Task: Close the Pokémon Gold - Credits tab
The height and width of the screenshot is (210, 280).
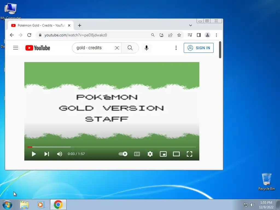Action: pos(69,25)
